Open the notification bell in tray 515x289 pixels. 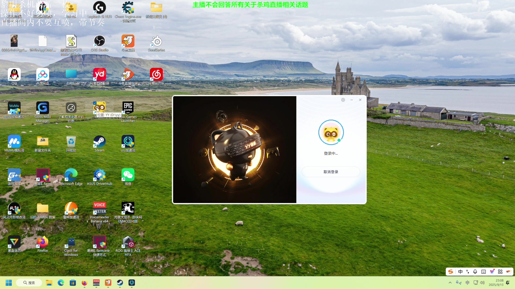(507, 283)
